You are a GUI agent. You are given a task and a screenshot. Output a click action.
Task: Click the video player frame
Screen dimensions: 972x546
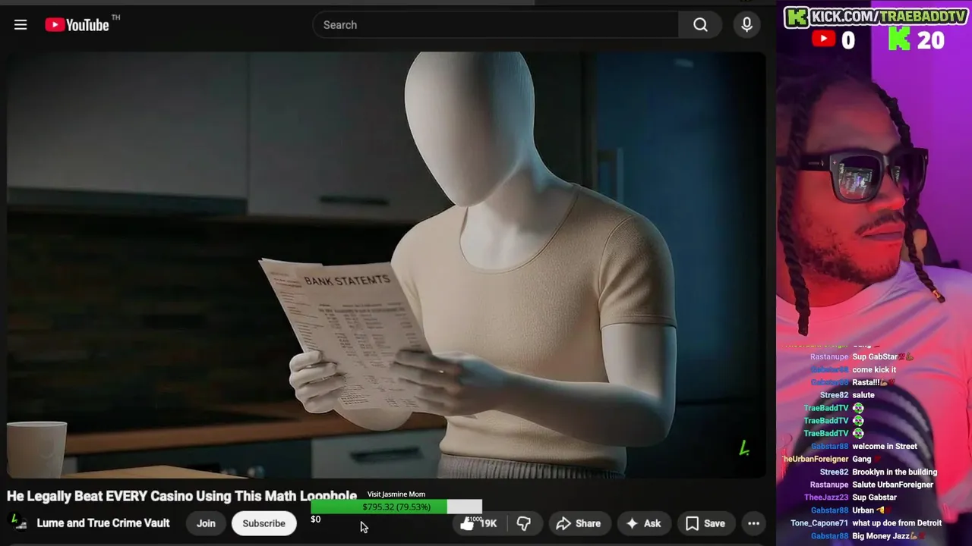(386, 265)
